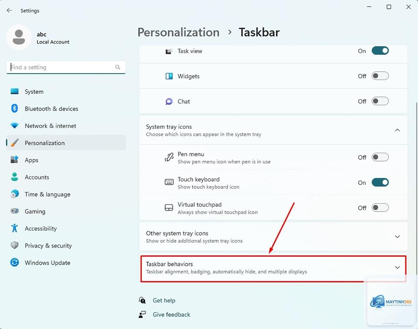Click the Widgets icon

(169, 76)
